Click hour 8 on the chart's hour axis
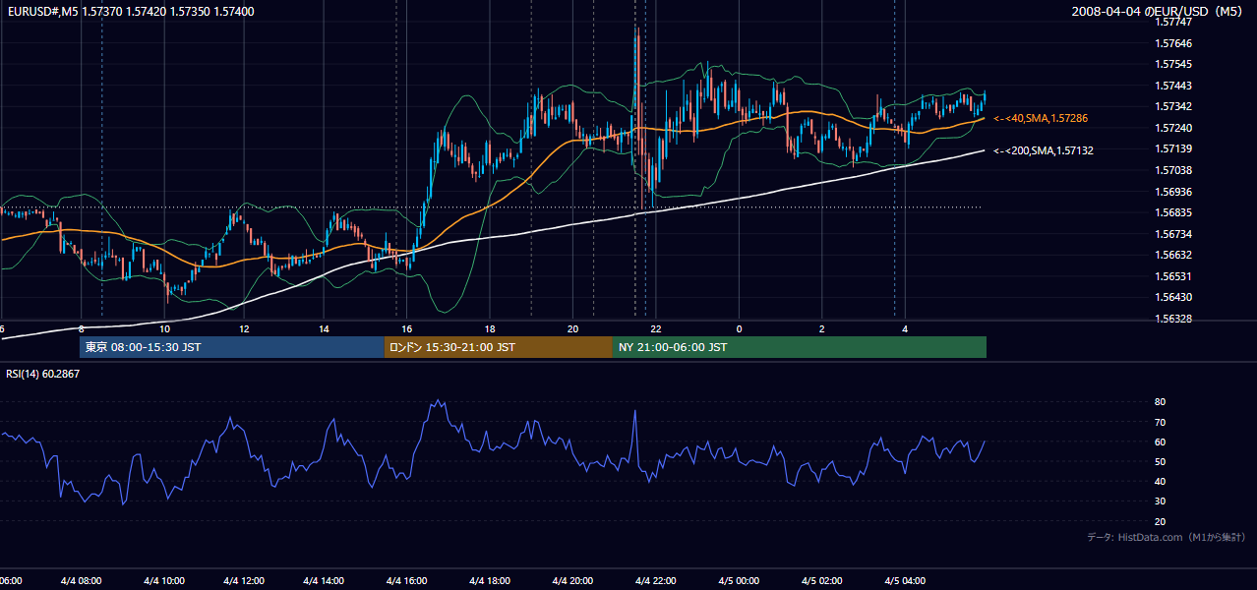The width and height of the screenshot is (1257, 590). pos(81,328)
